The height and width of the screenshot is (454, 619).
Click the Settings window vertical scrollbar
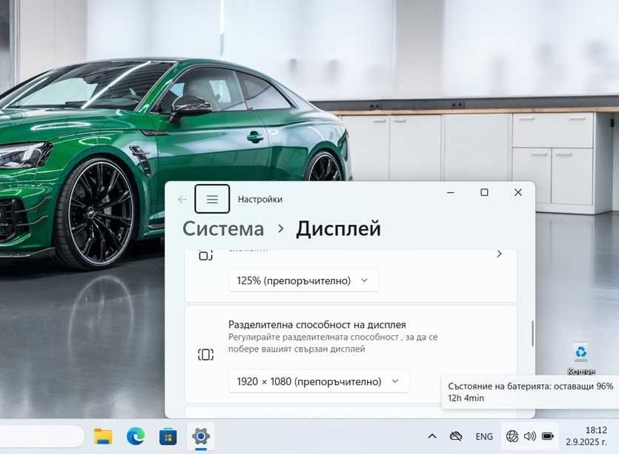(x=532, y=334)
